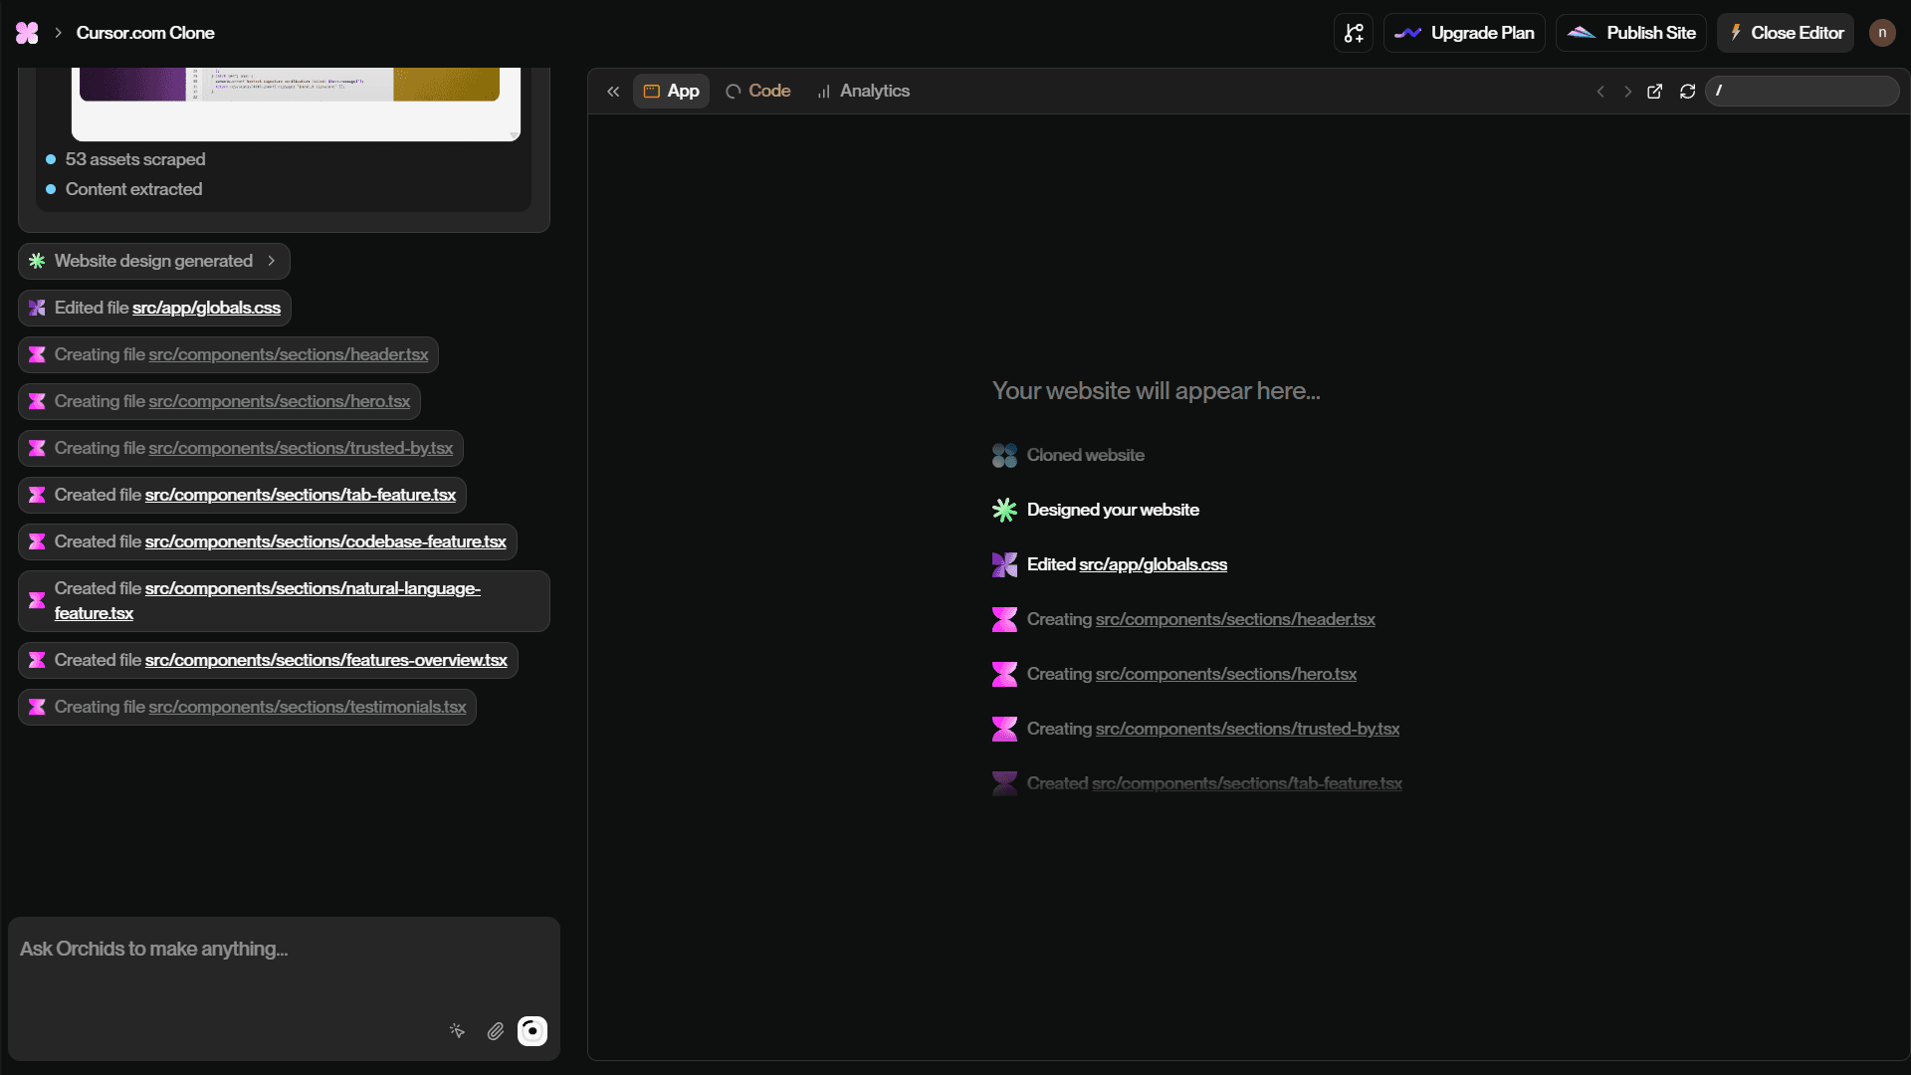Collapse chat panel with double-chevron icon

[613, 92]
